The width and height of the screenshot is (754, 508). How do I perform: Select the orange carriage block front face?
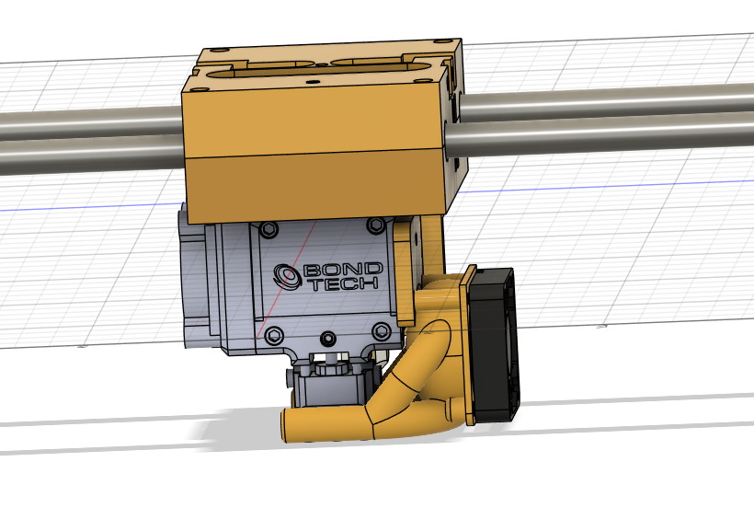(314, 119)
